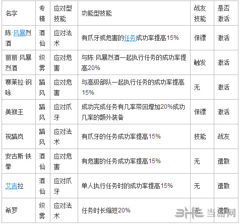Click 应对危害 in the 安古斯·铁拳 row
The image size is (240, 224).
point(63,161)
